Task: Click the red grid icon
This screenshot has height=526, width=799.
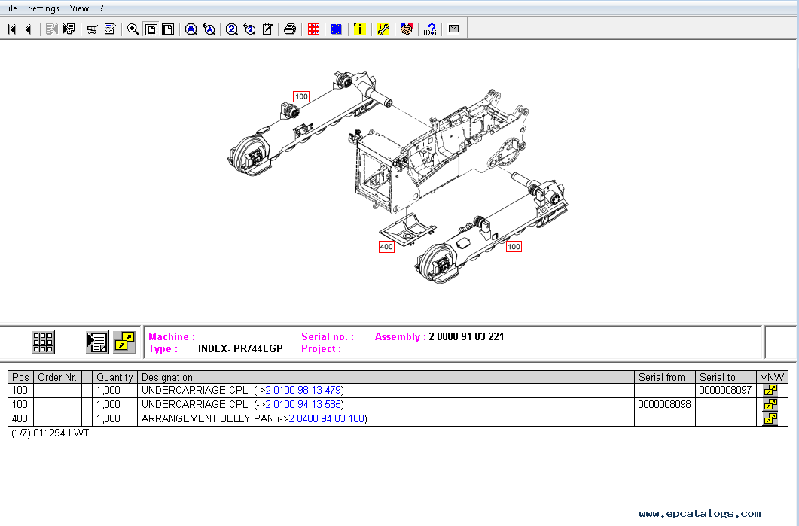Action: (x=313, y=29)
